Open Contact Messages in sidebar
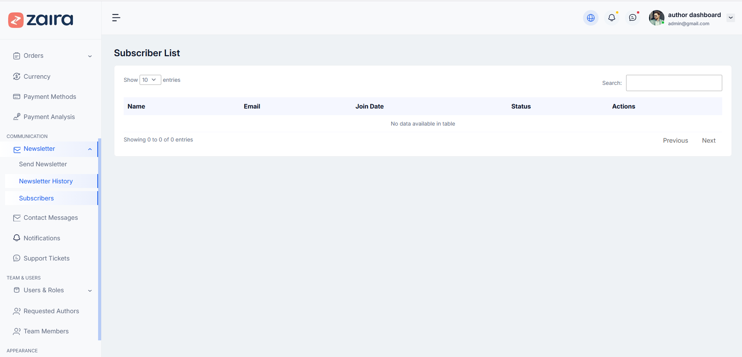This screenshot has height=357, width=742. (x=50, y=217)
